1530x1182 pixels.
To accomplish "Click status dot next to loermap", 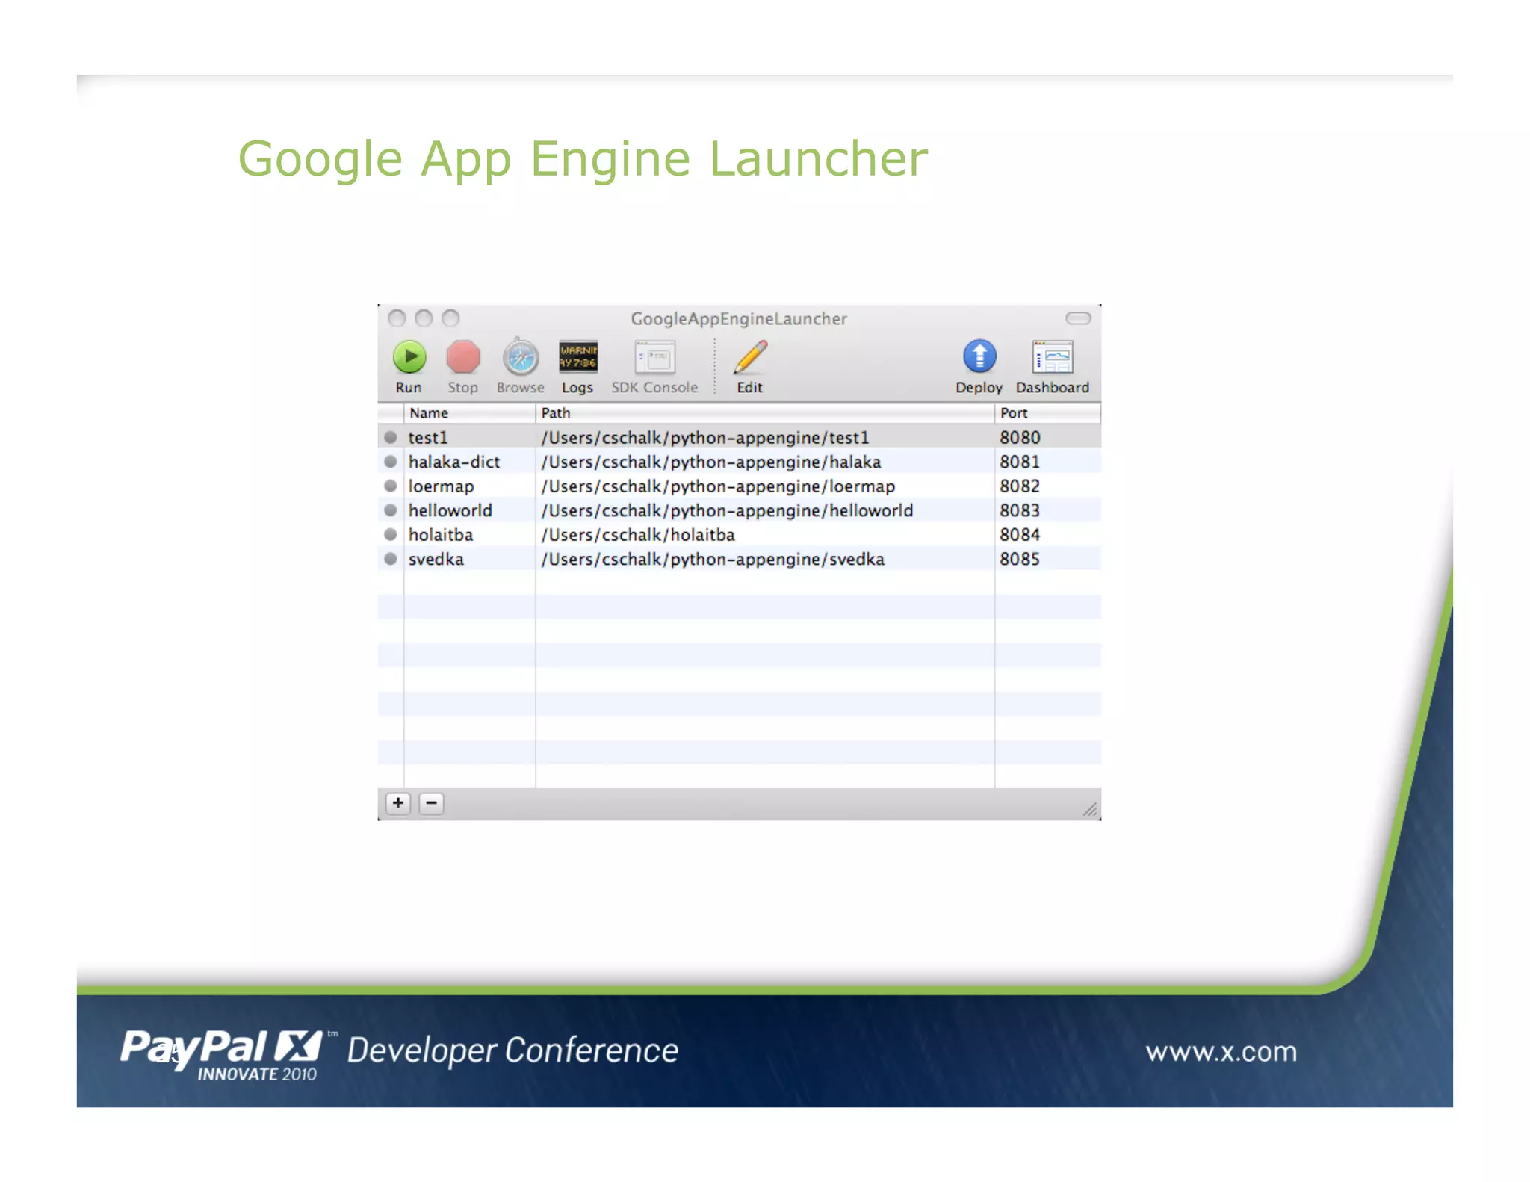I will tap(390, 486).
